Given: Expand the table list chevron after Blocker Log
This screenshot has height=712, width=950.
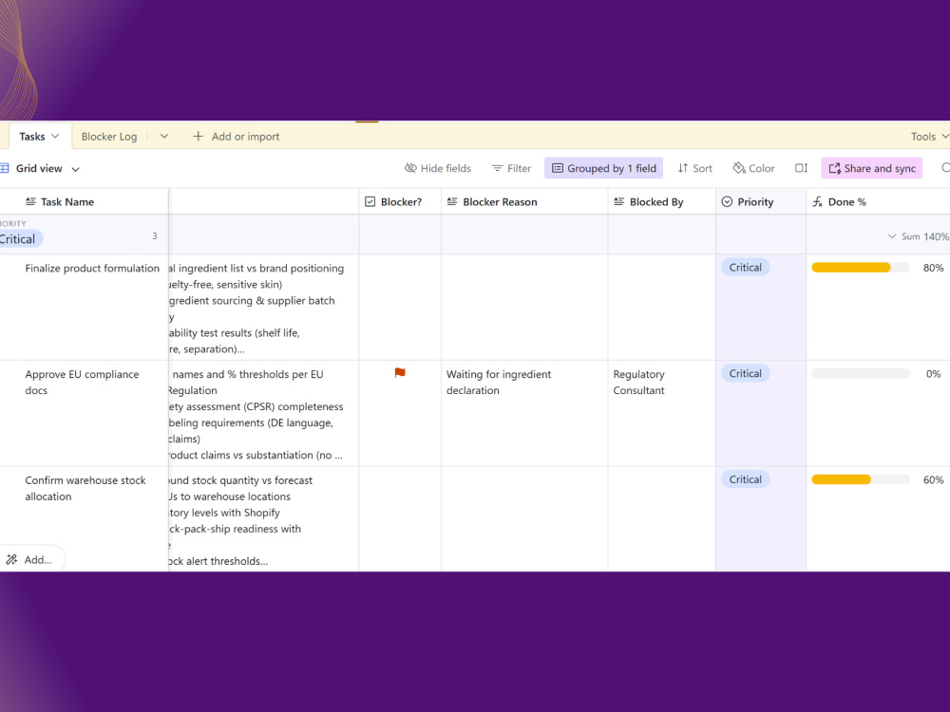Looking at the screenshot, I should tap(164, 136).
